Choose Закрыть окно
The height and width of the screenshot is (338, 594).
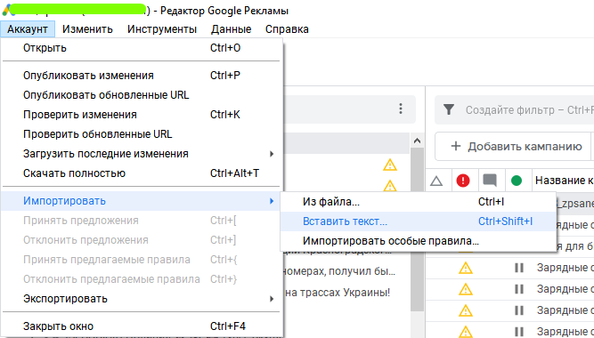coord(142,326)
